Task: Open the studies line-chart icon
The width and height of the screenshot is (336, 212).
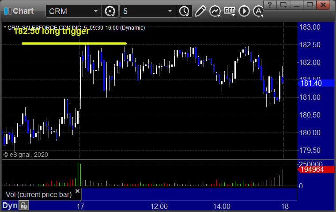Action: click(x=215, y=11)
